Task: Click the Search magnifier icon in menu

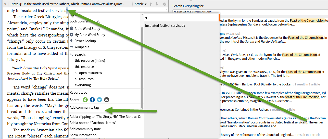Action: point(72,54)
